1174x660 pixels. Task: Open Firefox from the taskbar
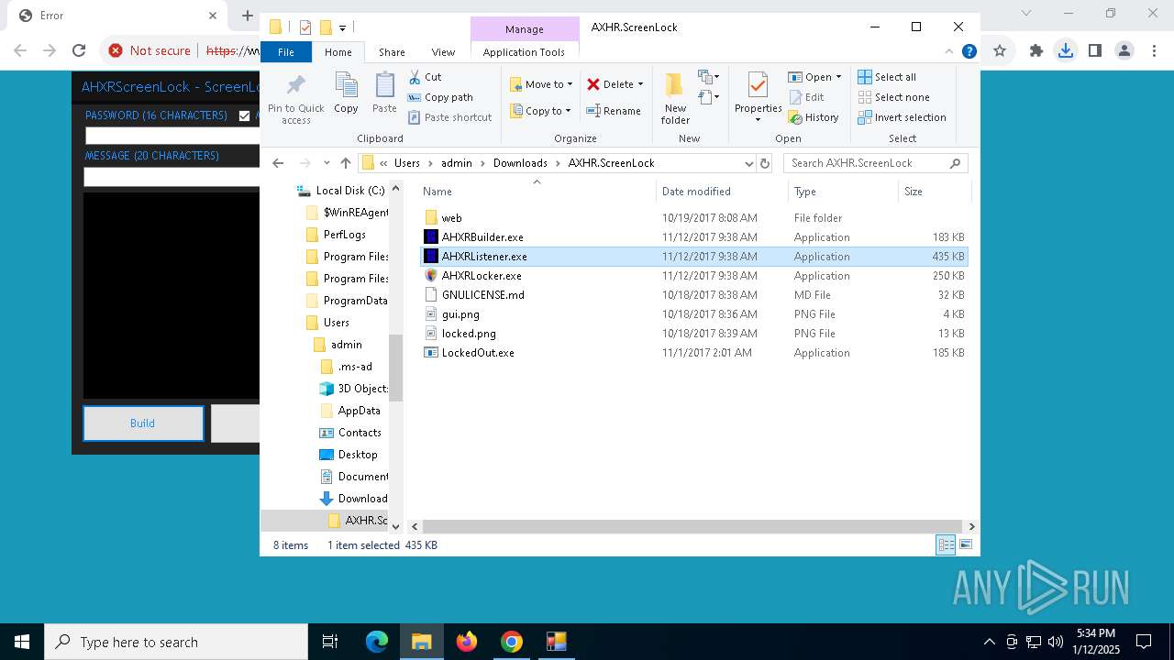click(467, 642)
